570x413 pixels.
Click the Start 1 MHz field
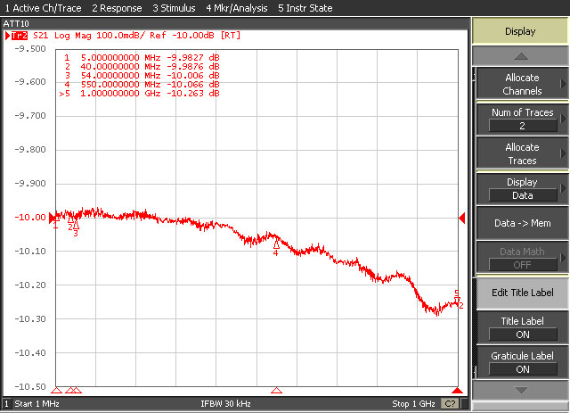click(37, 403)
